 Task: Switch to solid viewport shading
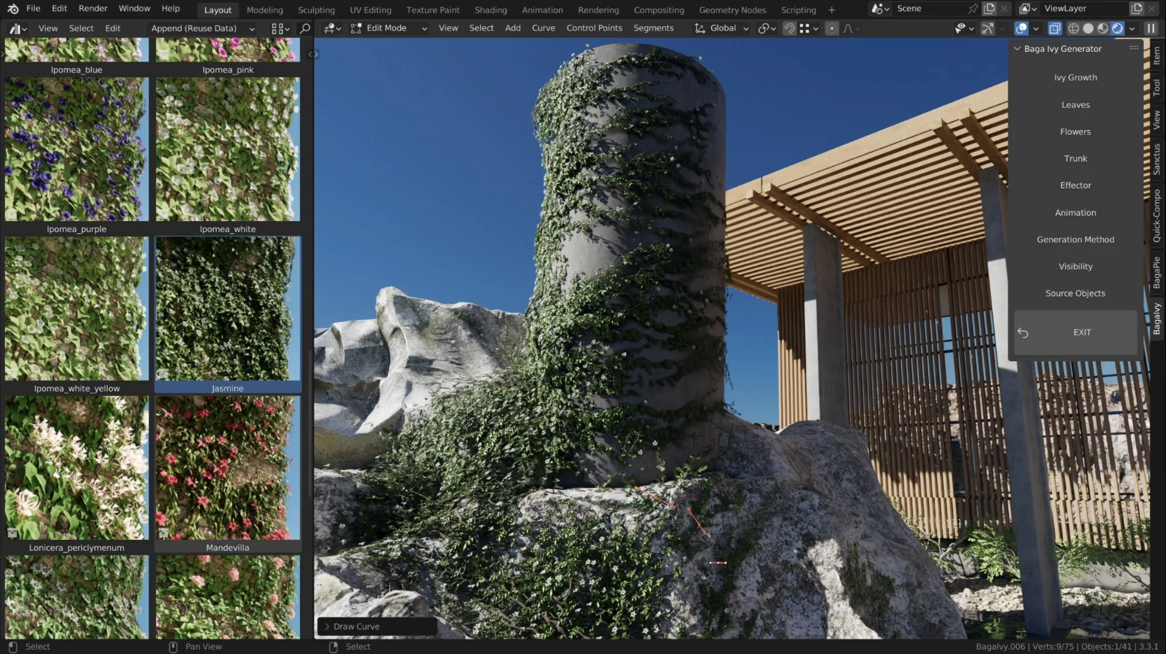pos(1088,29)
